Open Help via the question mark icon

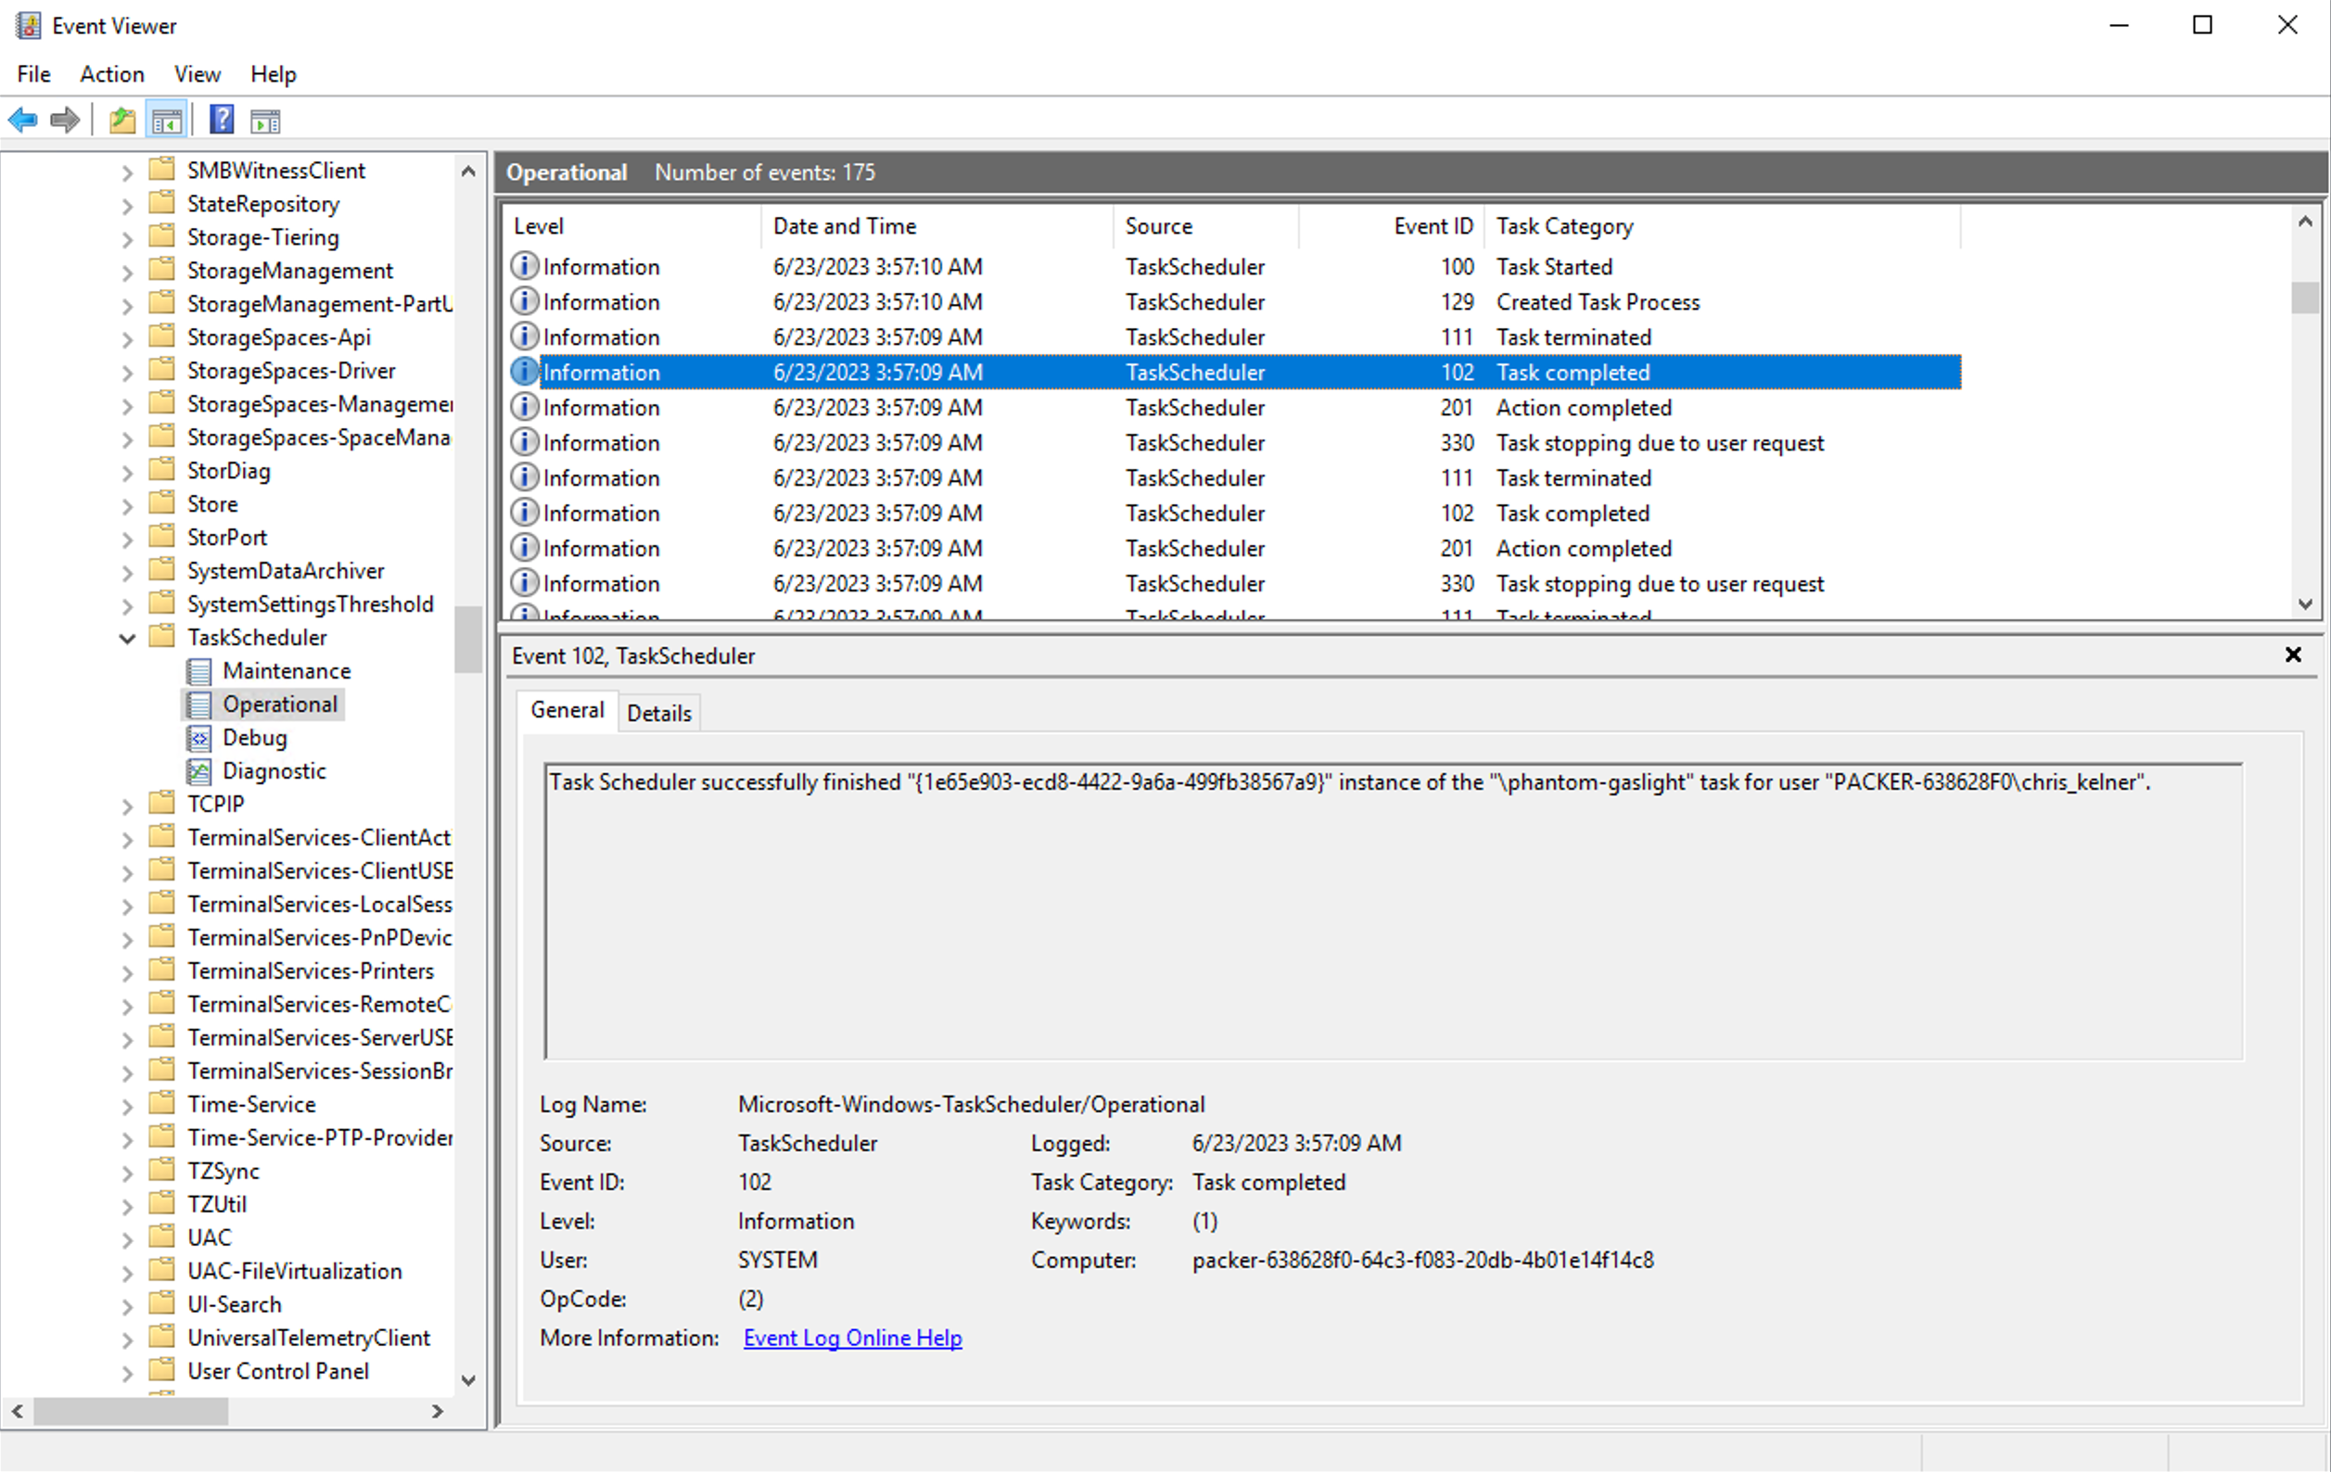coord(221,119)
